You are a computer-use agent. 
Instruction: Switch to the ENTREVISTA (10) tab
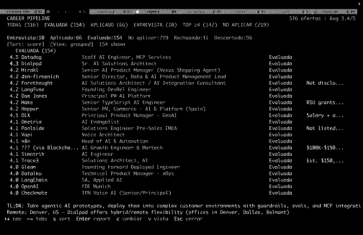pyautogui.click(x=155, y=25)
